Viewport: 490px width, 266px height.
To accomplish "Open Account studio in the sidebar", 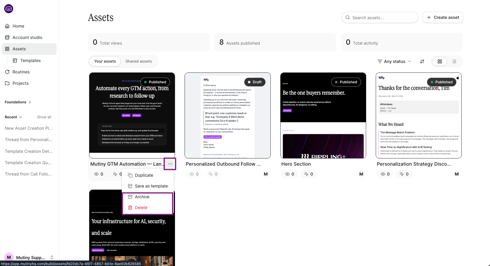I will click(29, 37).
